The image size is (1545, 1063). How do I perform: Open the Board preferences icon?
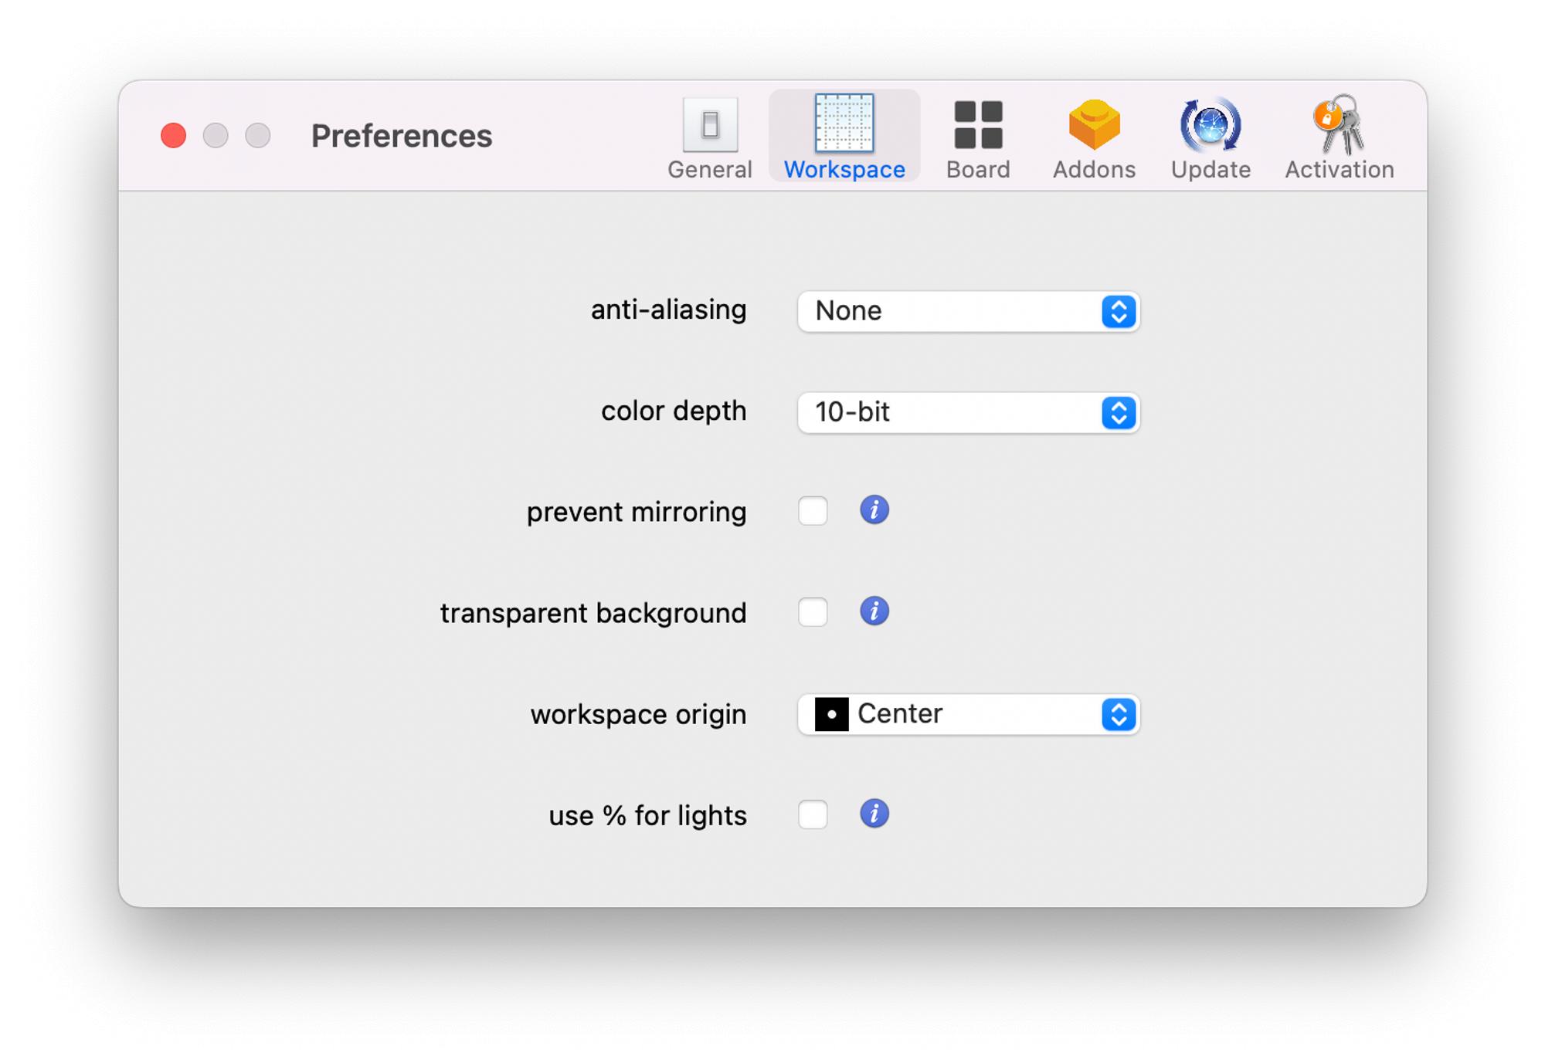tap(978, 124)
